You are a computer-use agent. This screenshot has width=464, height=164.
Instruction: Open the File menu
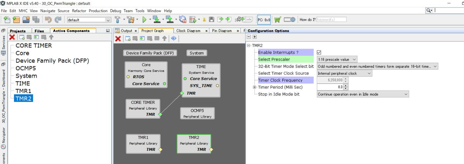tap(4, 11)
